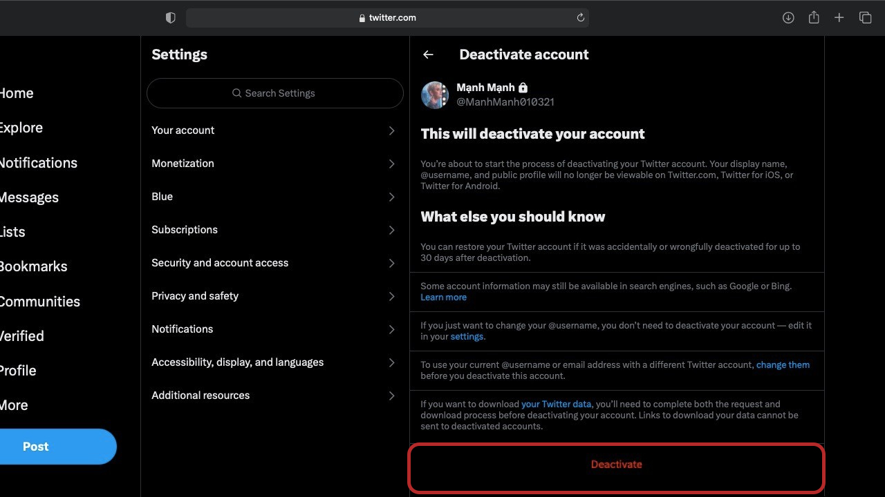Click the What else you should know heading
885x497 pixels.
click(513, 217)
